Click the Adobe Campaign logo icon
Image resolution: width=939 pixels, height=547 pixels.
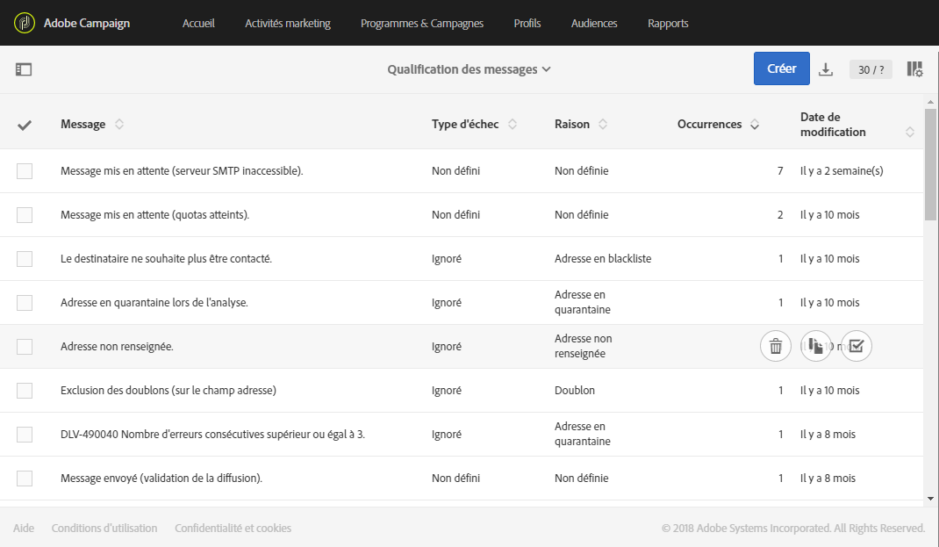click(x=25, y=23)
